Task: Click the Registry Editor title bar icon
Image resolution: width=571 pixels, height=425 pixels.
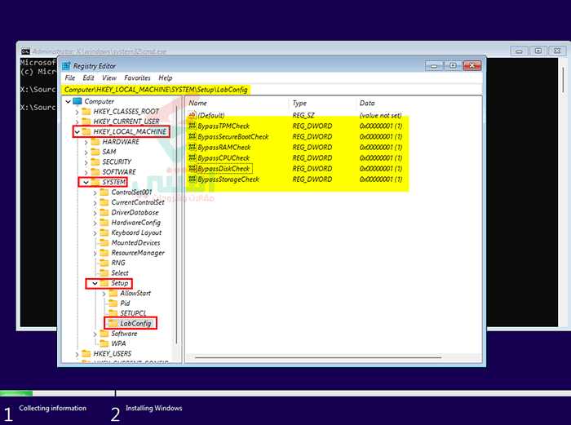Action: [x=66, y=66]
